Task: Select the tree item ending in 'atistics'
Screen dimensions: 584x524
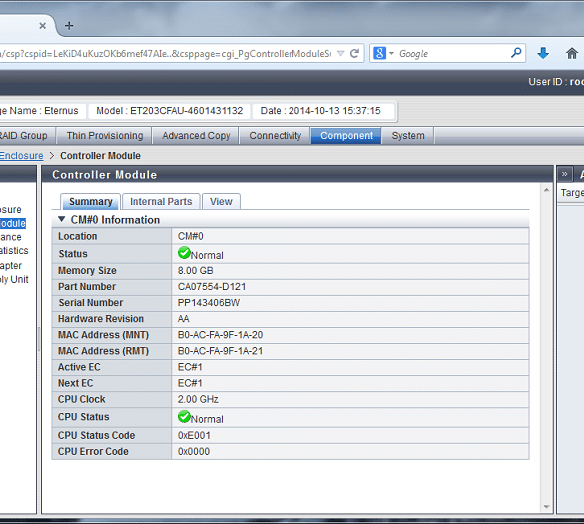Action: tap(14, 250)
